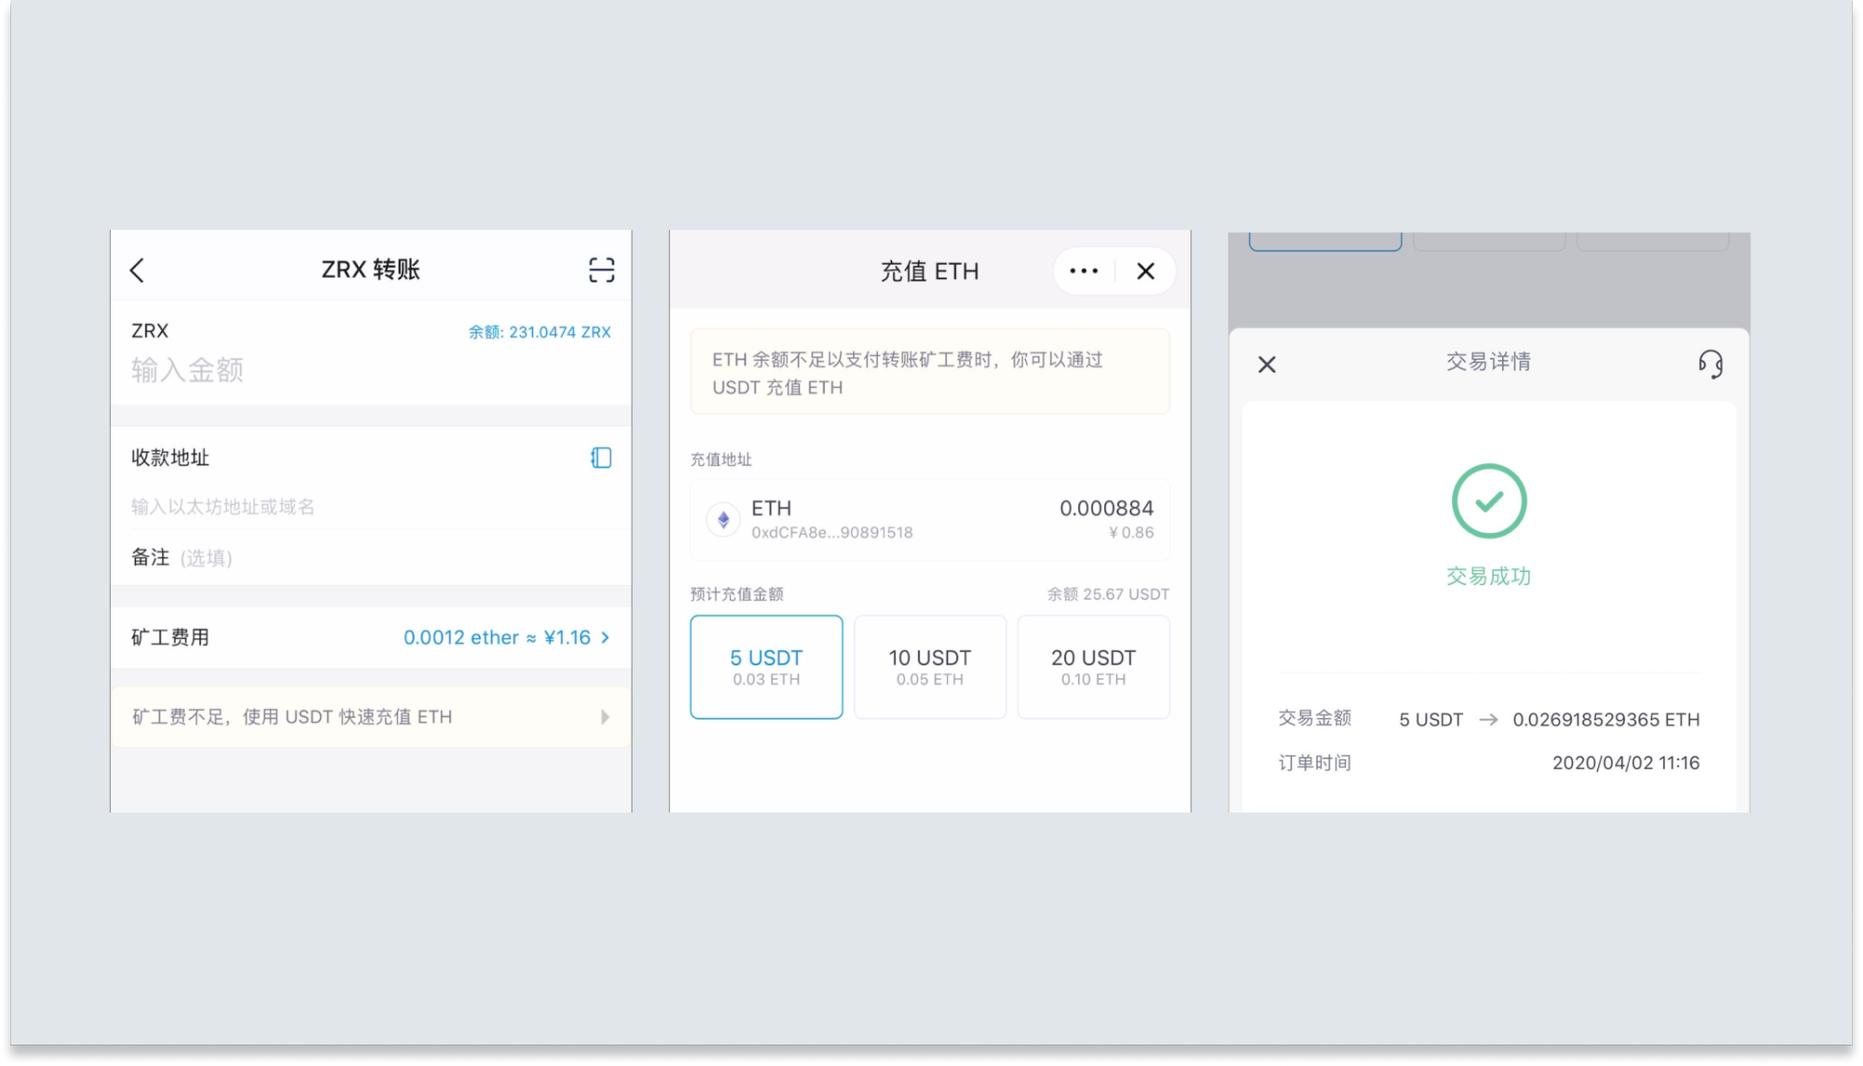Choose the 10 USDT recharge option
The image size is (1863, 1066).
[x=929, y=666]
